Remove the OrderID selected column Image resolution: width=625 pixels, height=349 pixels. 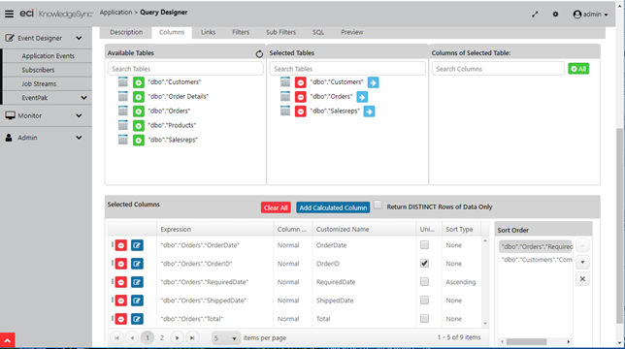click(x=121, y=264)
